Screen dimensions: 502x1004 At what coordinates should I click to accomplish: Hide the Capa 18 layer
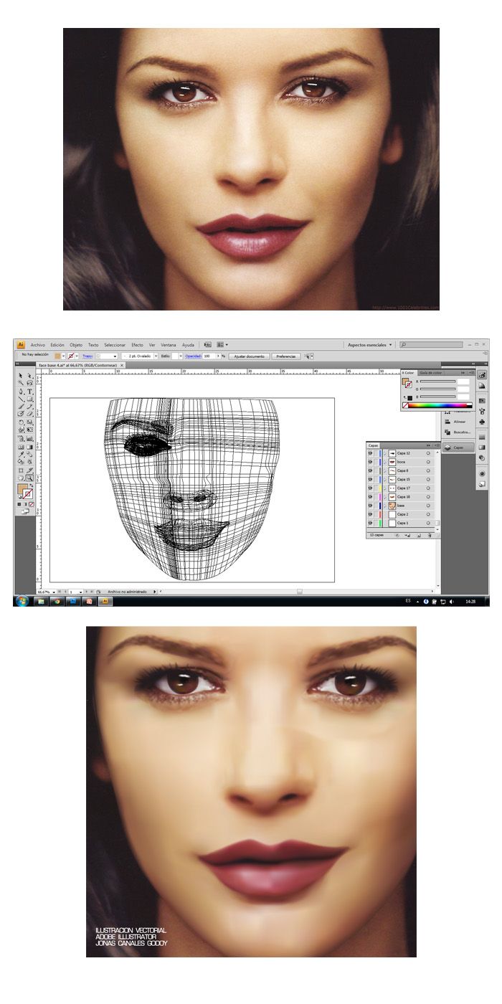(370, 497)
